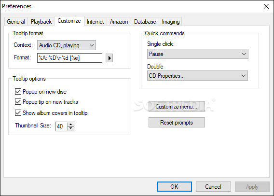Click into the Format text field

point(70,58)
